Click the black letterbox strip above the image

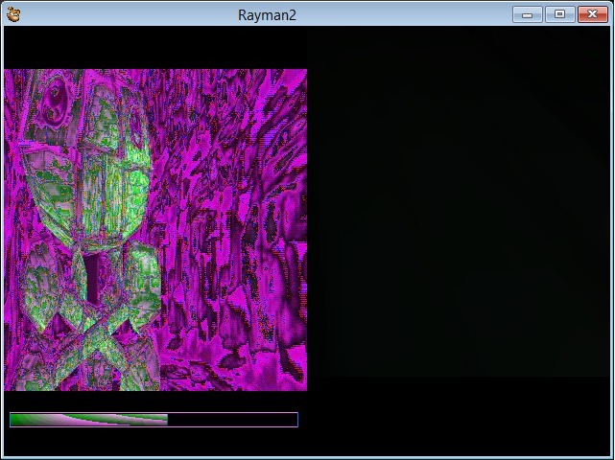pos(155,48)
